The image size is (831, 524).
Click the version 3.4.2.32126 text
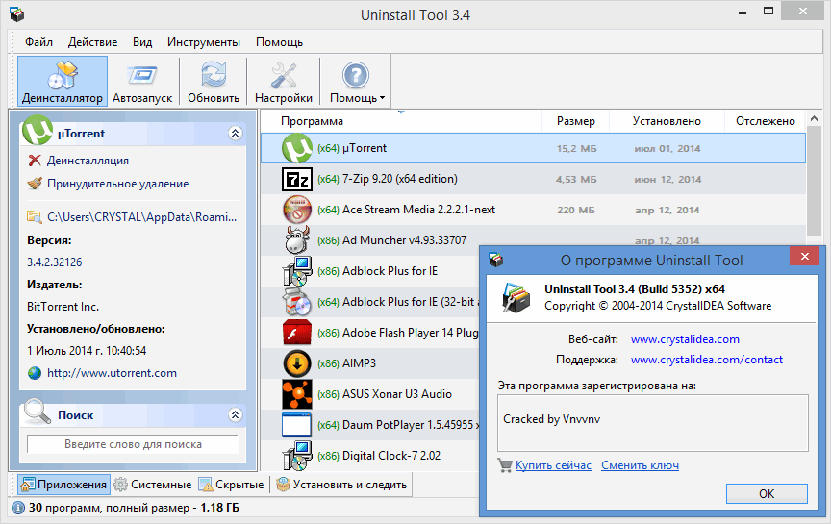[x=55, y=262]
